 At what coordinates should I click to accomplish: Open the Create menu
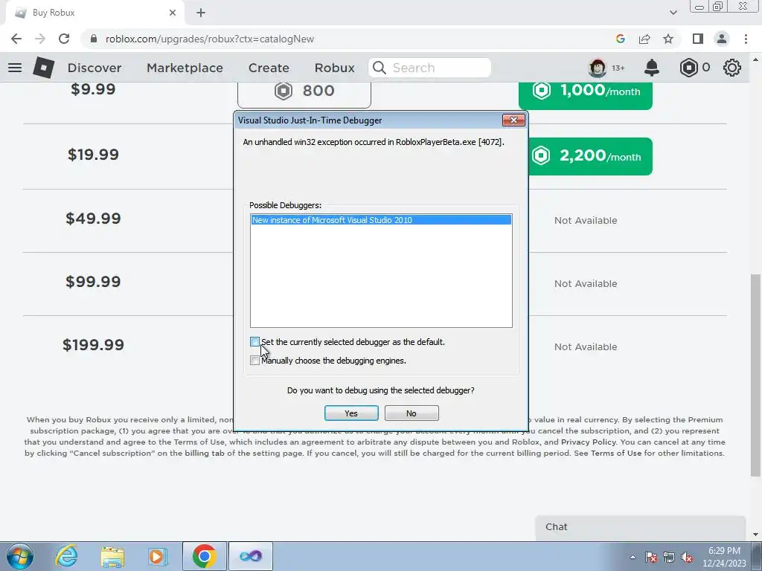click(x=269, y=68)
